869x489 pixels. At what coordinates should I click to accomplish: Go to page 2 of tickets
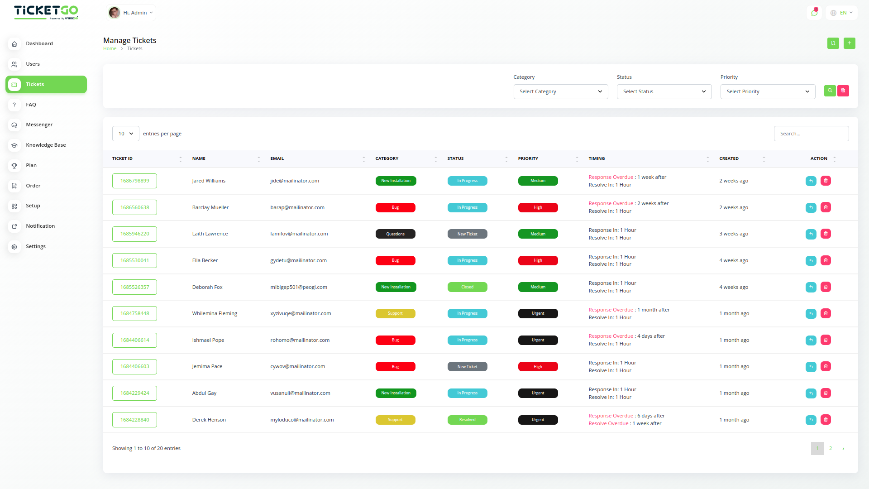tap(830, 449)
